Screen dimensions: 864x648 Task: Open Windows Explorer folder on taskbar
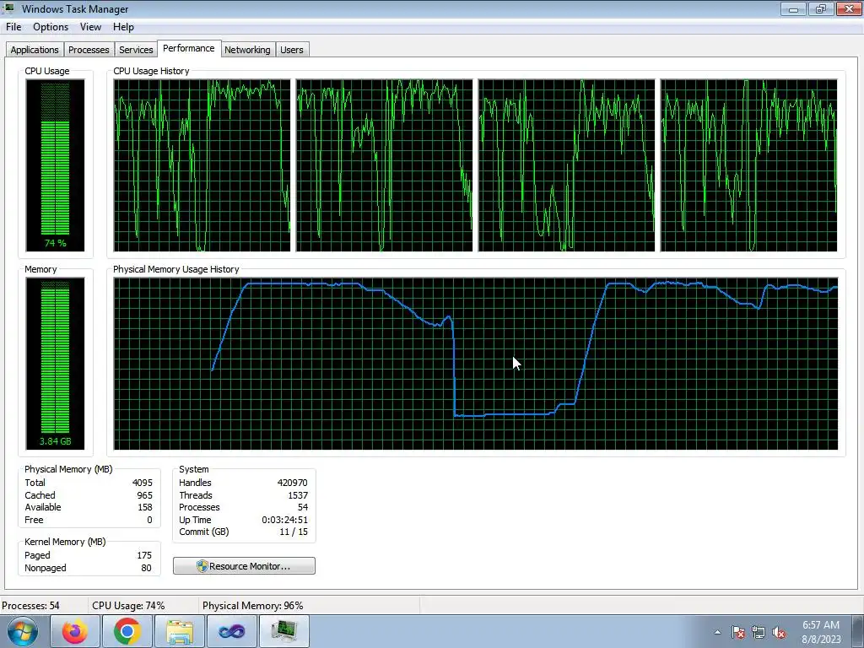click(180, 631)
